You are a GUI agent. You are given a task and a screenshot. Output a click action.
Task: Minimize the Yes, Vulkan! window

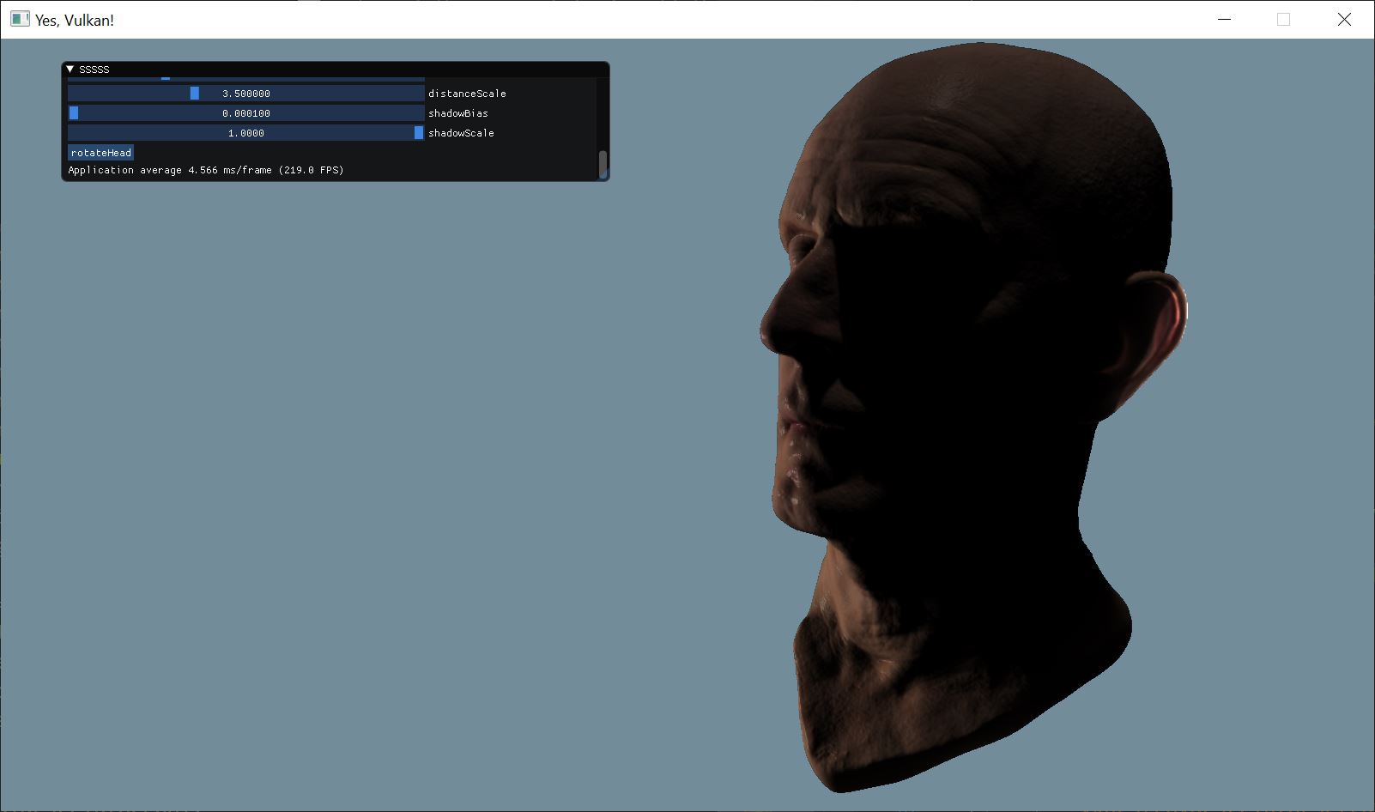click(1225, 19)
